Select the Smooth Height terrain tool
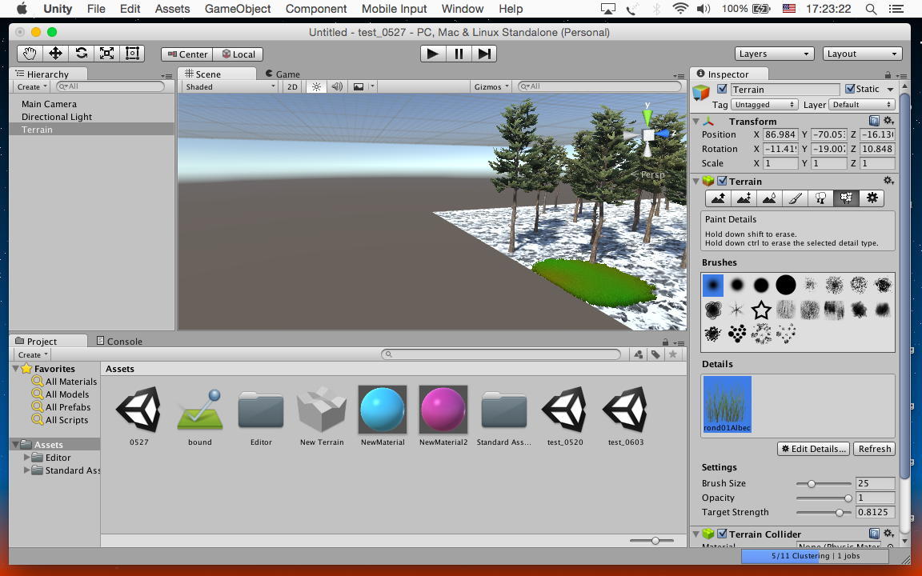This screenshot has width=922, height=576. [x=769, y=198]
